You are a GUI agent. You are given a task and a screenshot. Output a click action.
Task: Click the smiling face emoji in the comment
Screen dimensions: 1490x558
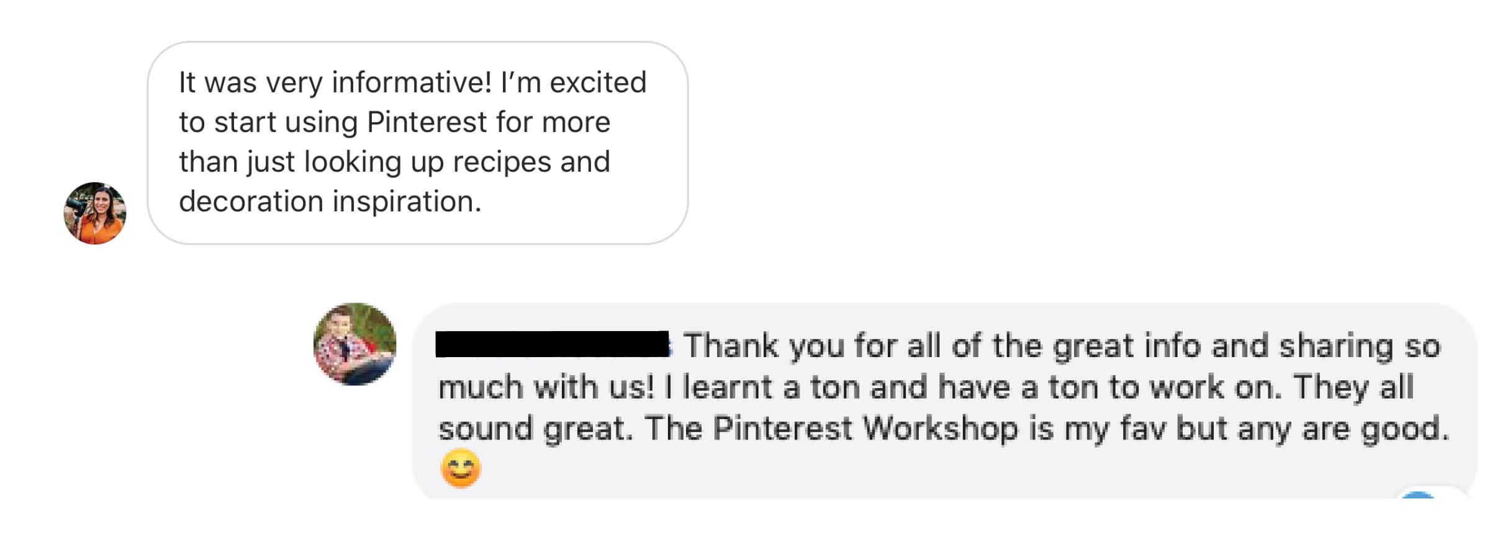click(461, 468)
